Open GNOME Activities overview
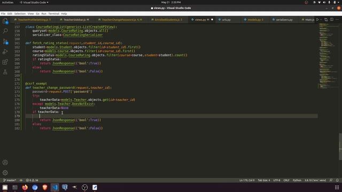342x192 pixels. (7, 2)
